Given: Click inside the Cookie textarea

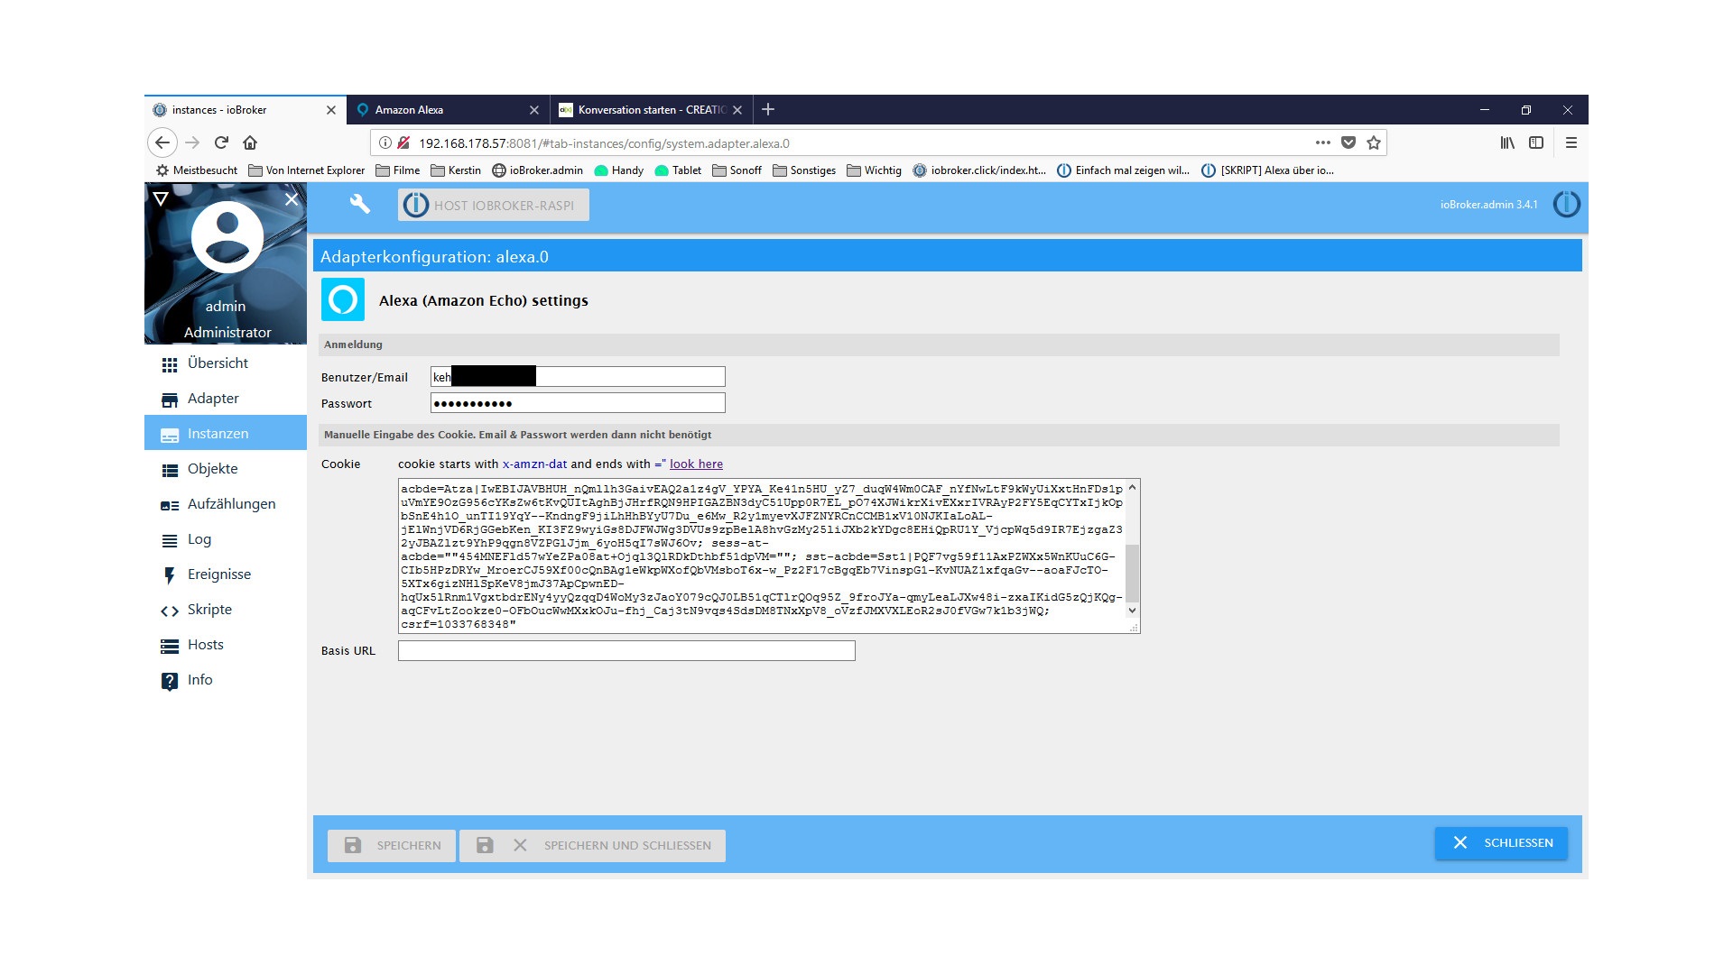Looking at the screenshot, I should (x=769, y=556).
